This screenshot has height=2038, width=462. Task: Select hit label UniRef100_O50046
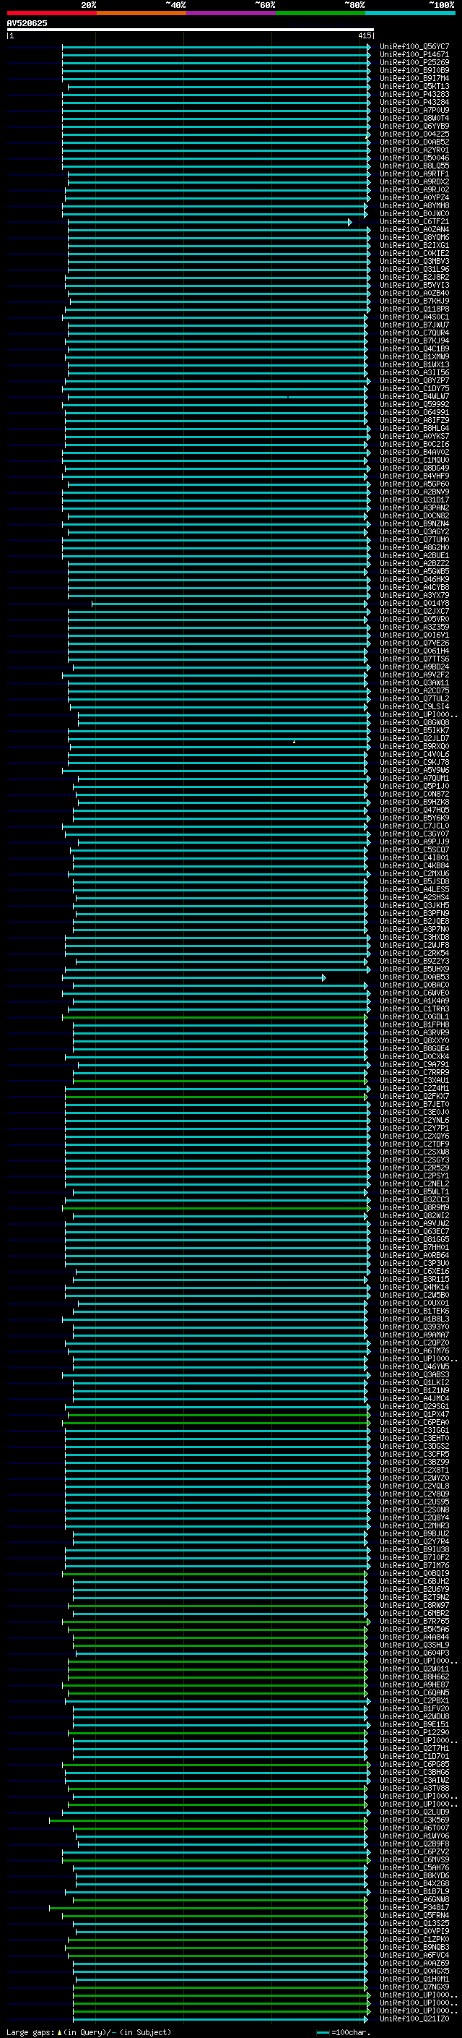coord(414,158)
